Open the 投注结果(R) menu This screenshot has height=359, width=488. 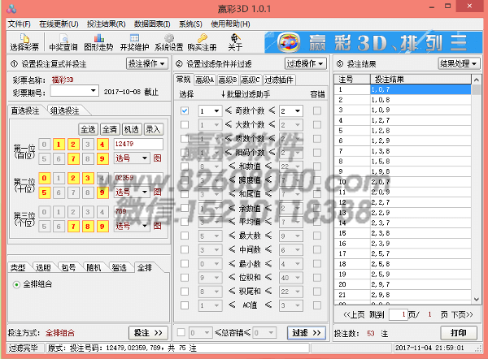pos(106,24)
